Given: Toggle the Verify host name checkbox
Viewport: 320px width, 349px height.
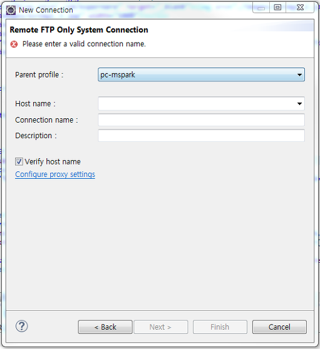Looking at the screenshot, I should (x=19, y=161).
